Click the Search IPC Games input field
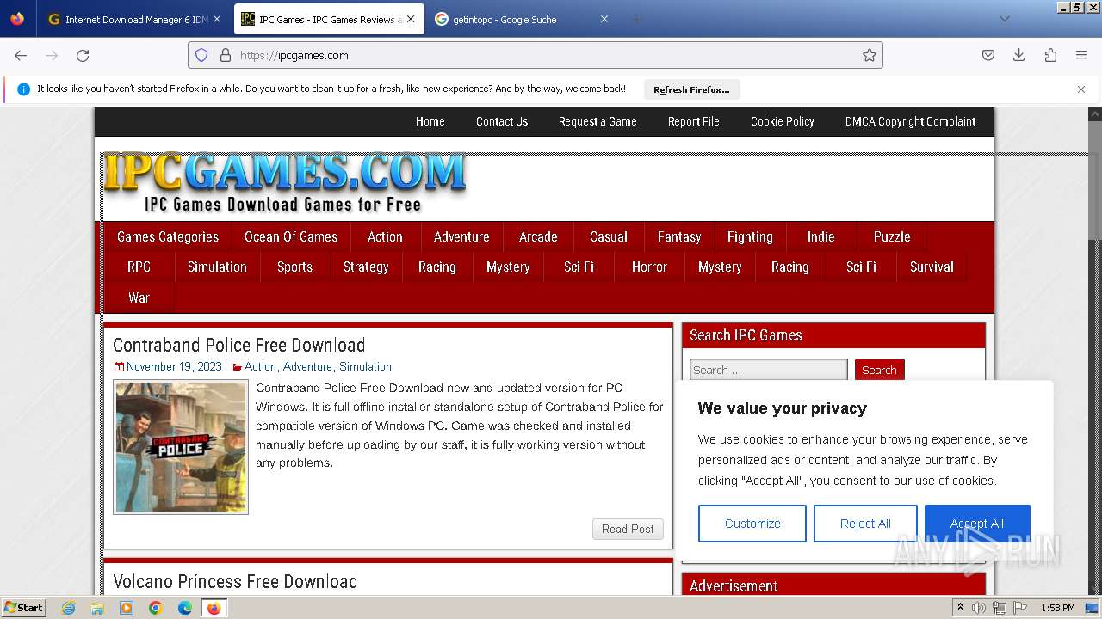Viewport: 1102px width, 619px height. coord(769,370)
